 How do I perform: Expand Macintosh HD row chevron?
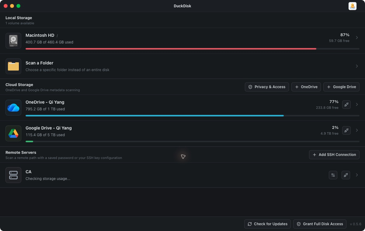tap(357, 38)
